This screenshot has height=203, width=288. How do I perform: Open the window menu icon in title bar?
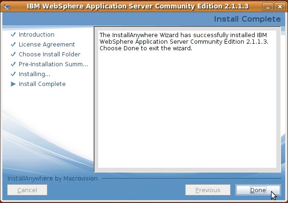[6, 6]
